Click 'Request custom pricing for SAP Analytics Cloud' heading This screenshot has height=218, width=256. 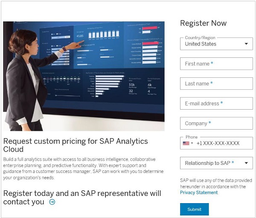(76, 145)
